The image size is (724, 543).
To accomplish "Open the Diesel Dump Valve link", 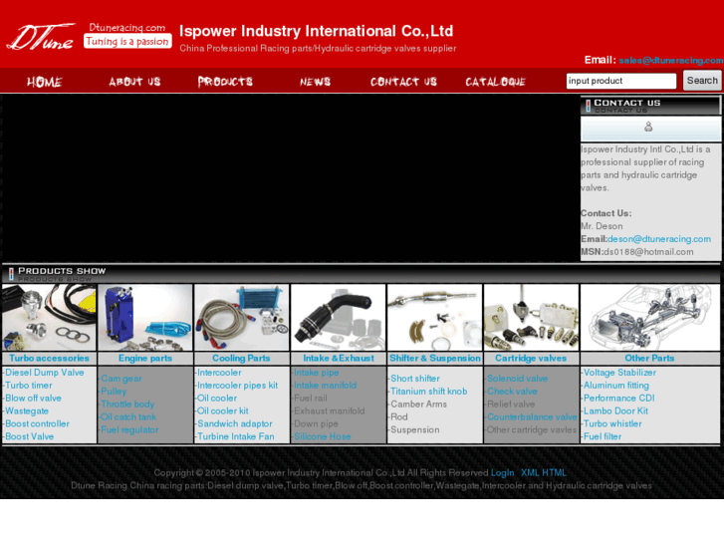I will coord(46,373).
